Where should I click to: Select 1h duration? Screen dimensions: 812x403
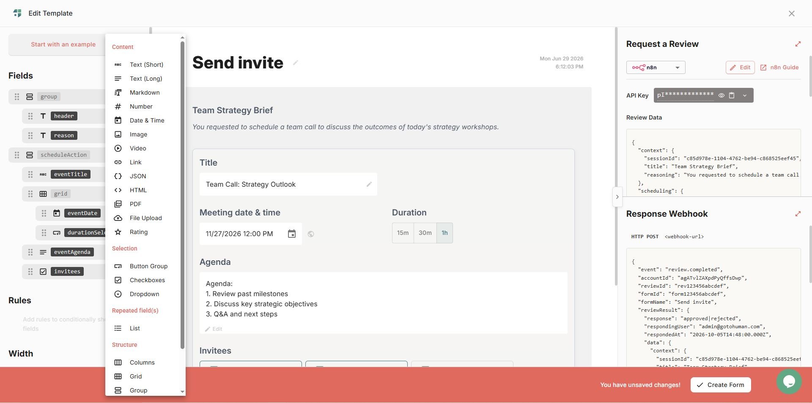tap(444, 233)
